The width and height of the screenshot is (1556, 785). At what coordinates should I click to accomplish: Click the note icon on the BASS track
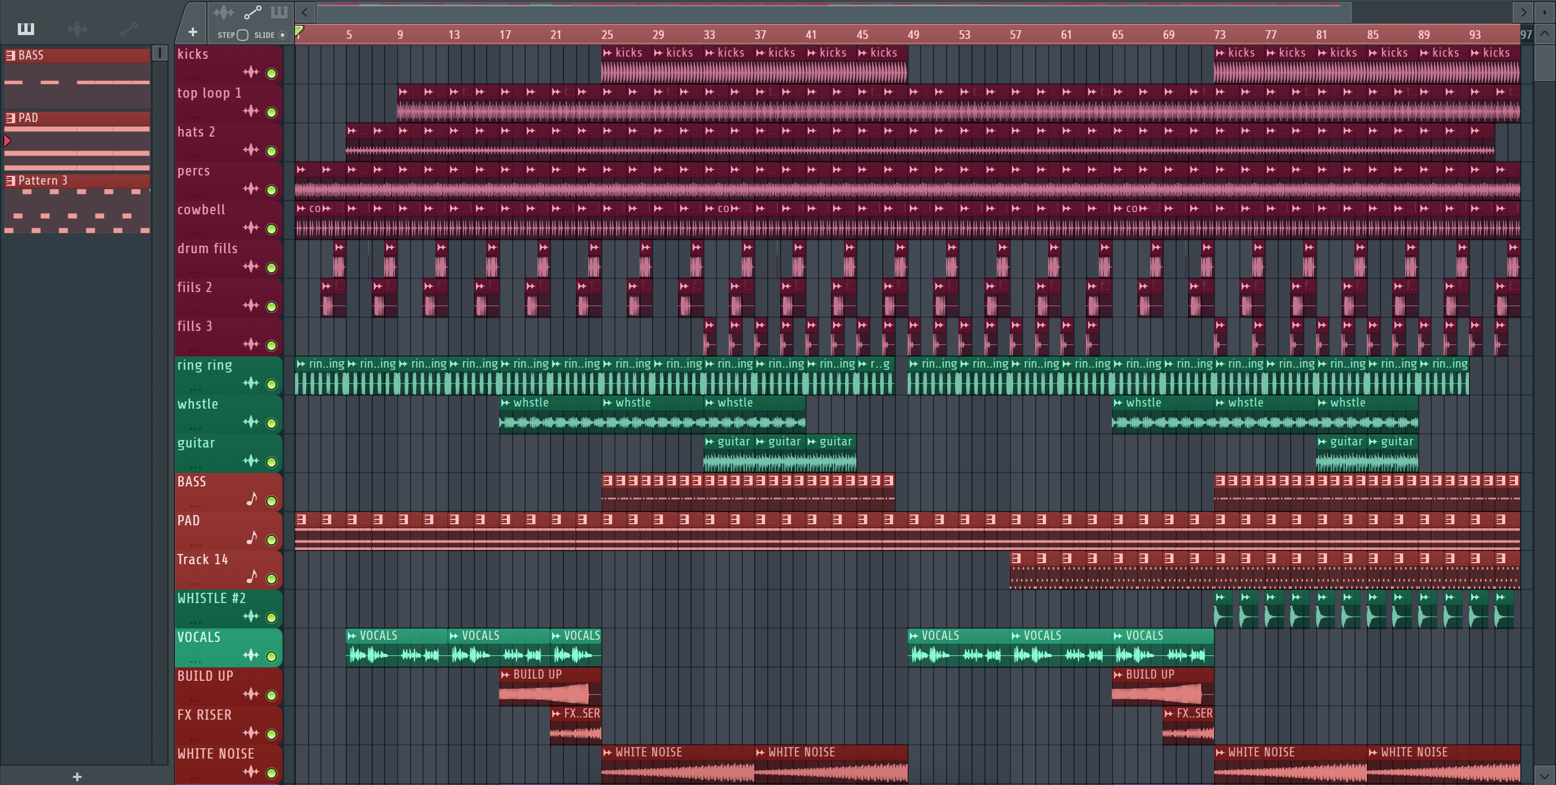(252, 499)
